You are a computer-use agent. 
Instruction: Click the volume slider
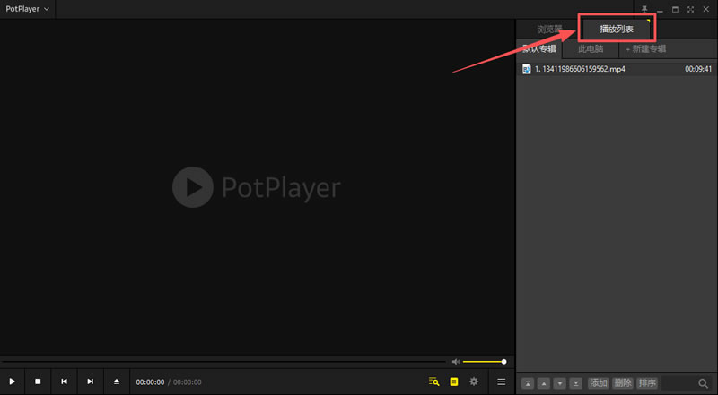484,362
